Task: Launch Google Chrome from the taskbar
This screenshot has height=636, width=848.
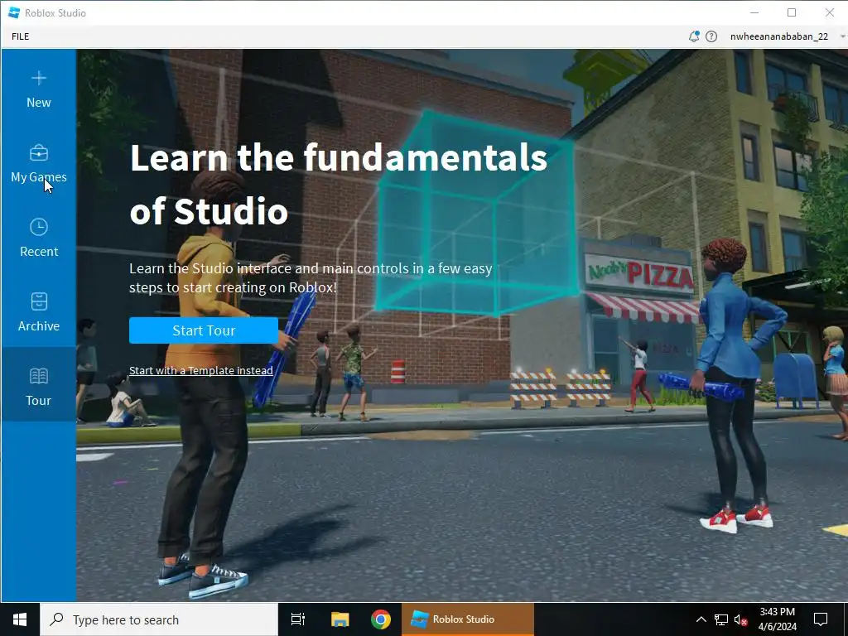Action: (381, 619)
